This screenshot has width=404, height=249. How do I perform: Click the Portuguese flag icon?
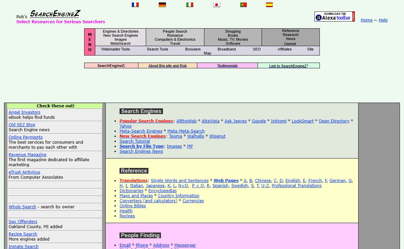(x=243, y=5)
